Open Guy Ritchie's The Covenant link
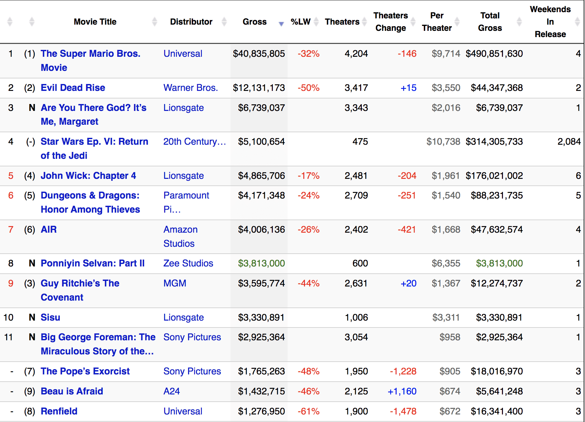585x422 pixels. pos(80,290)
